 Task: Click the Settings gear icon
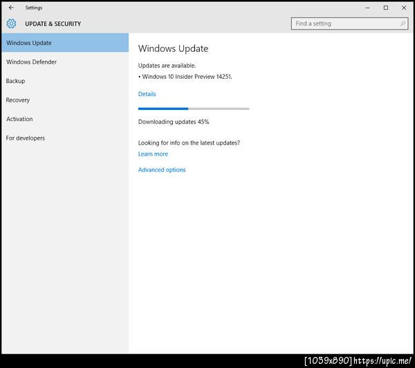pos(11,24)
